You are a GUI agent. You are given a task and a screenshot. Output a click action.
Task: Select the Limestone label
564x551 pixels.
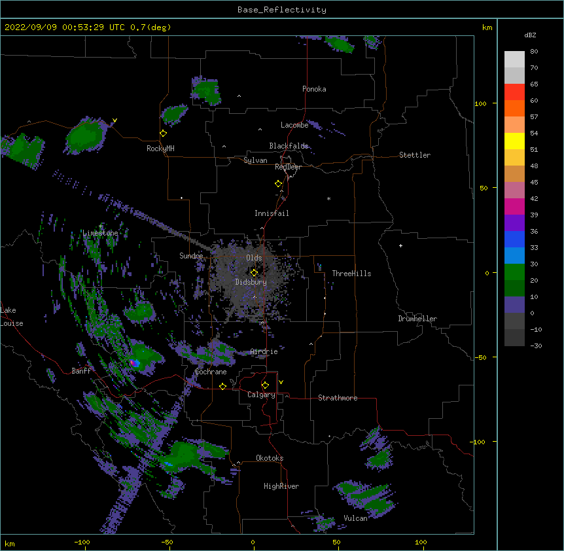coord(100,233)
